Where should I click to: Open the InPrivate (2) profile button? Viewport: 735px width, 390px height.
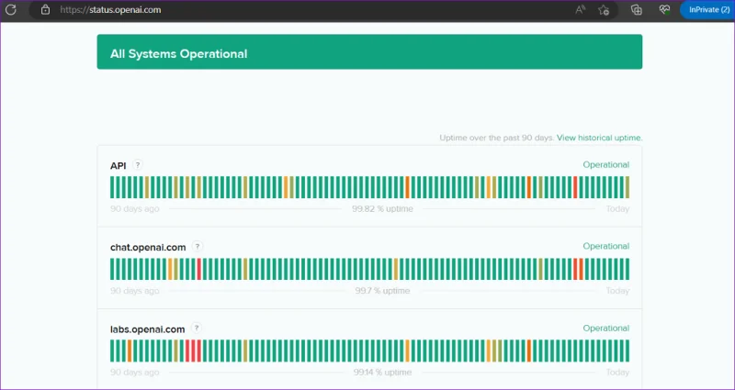(707, 9)
